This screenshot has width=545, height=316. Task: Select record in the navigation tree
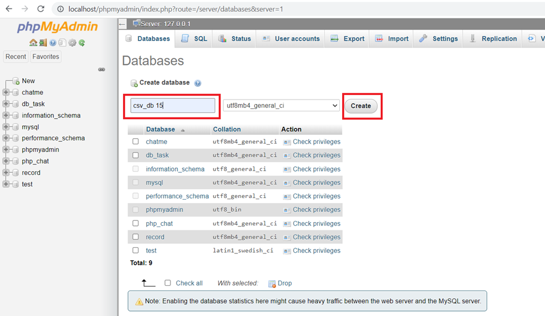tap(31, 173)
